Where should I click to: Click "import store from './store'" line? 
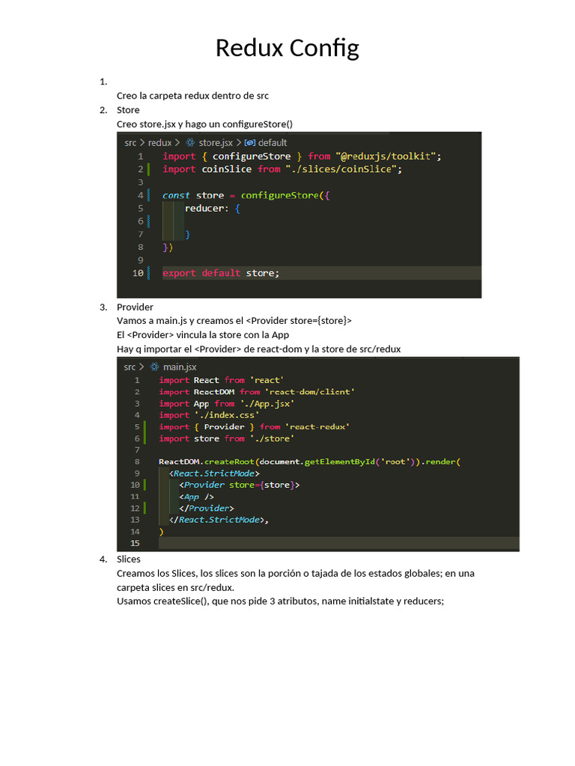[226, 438]
